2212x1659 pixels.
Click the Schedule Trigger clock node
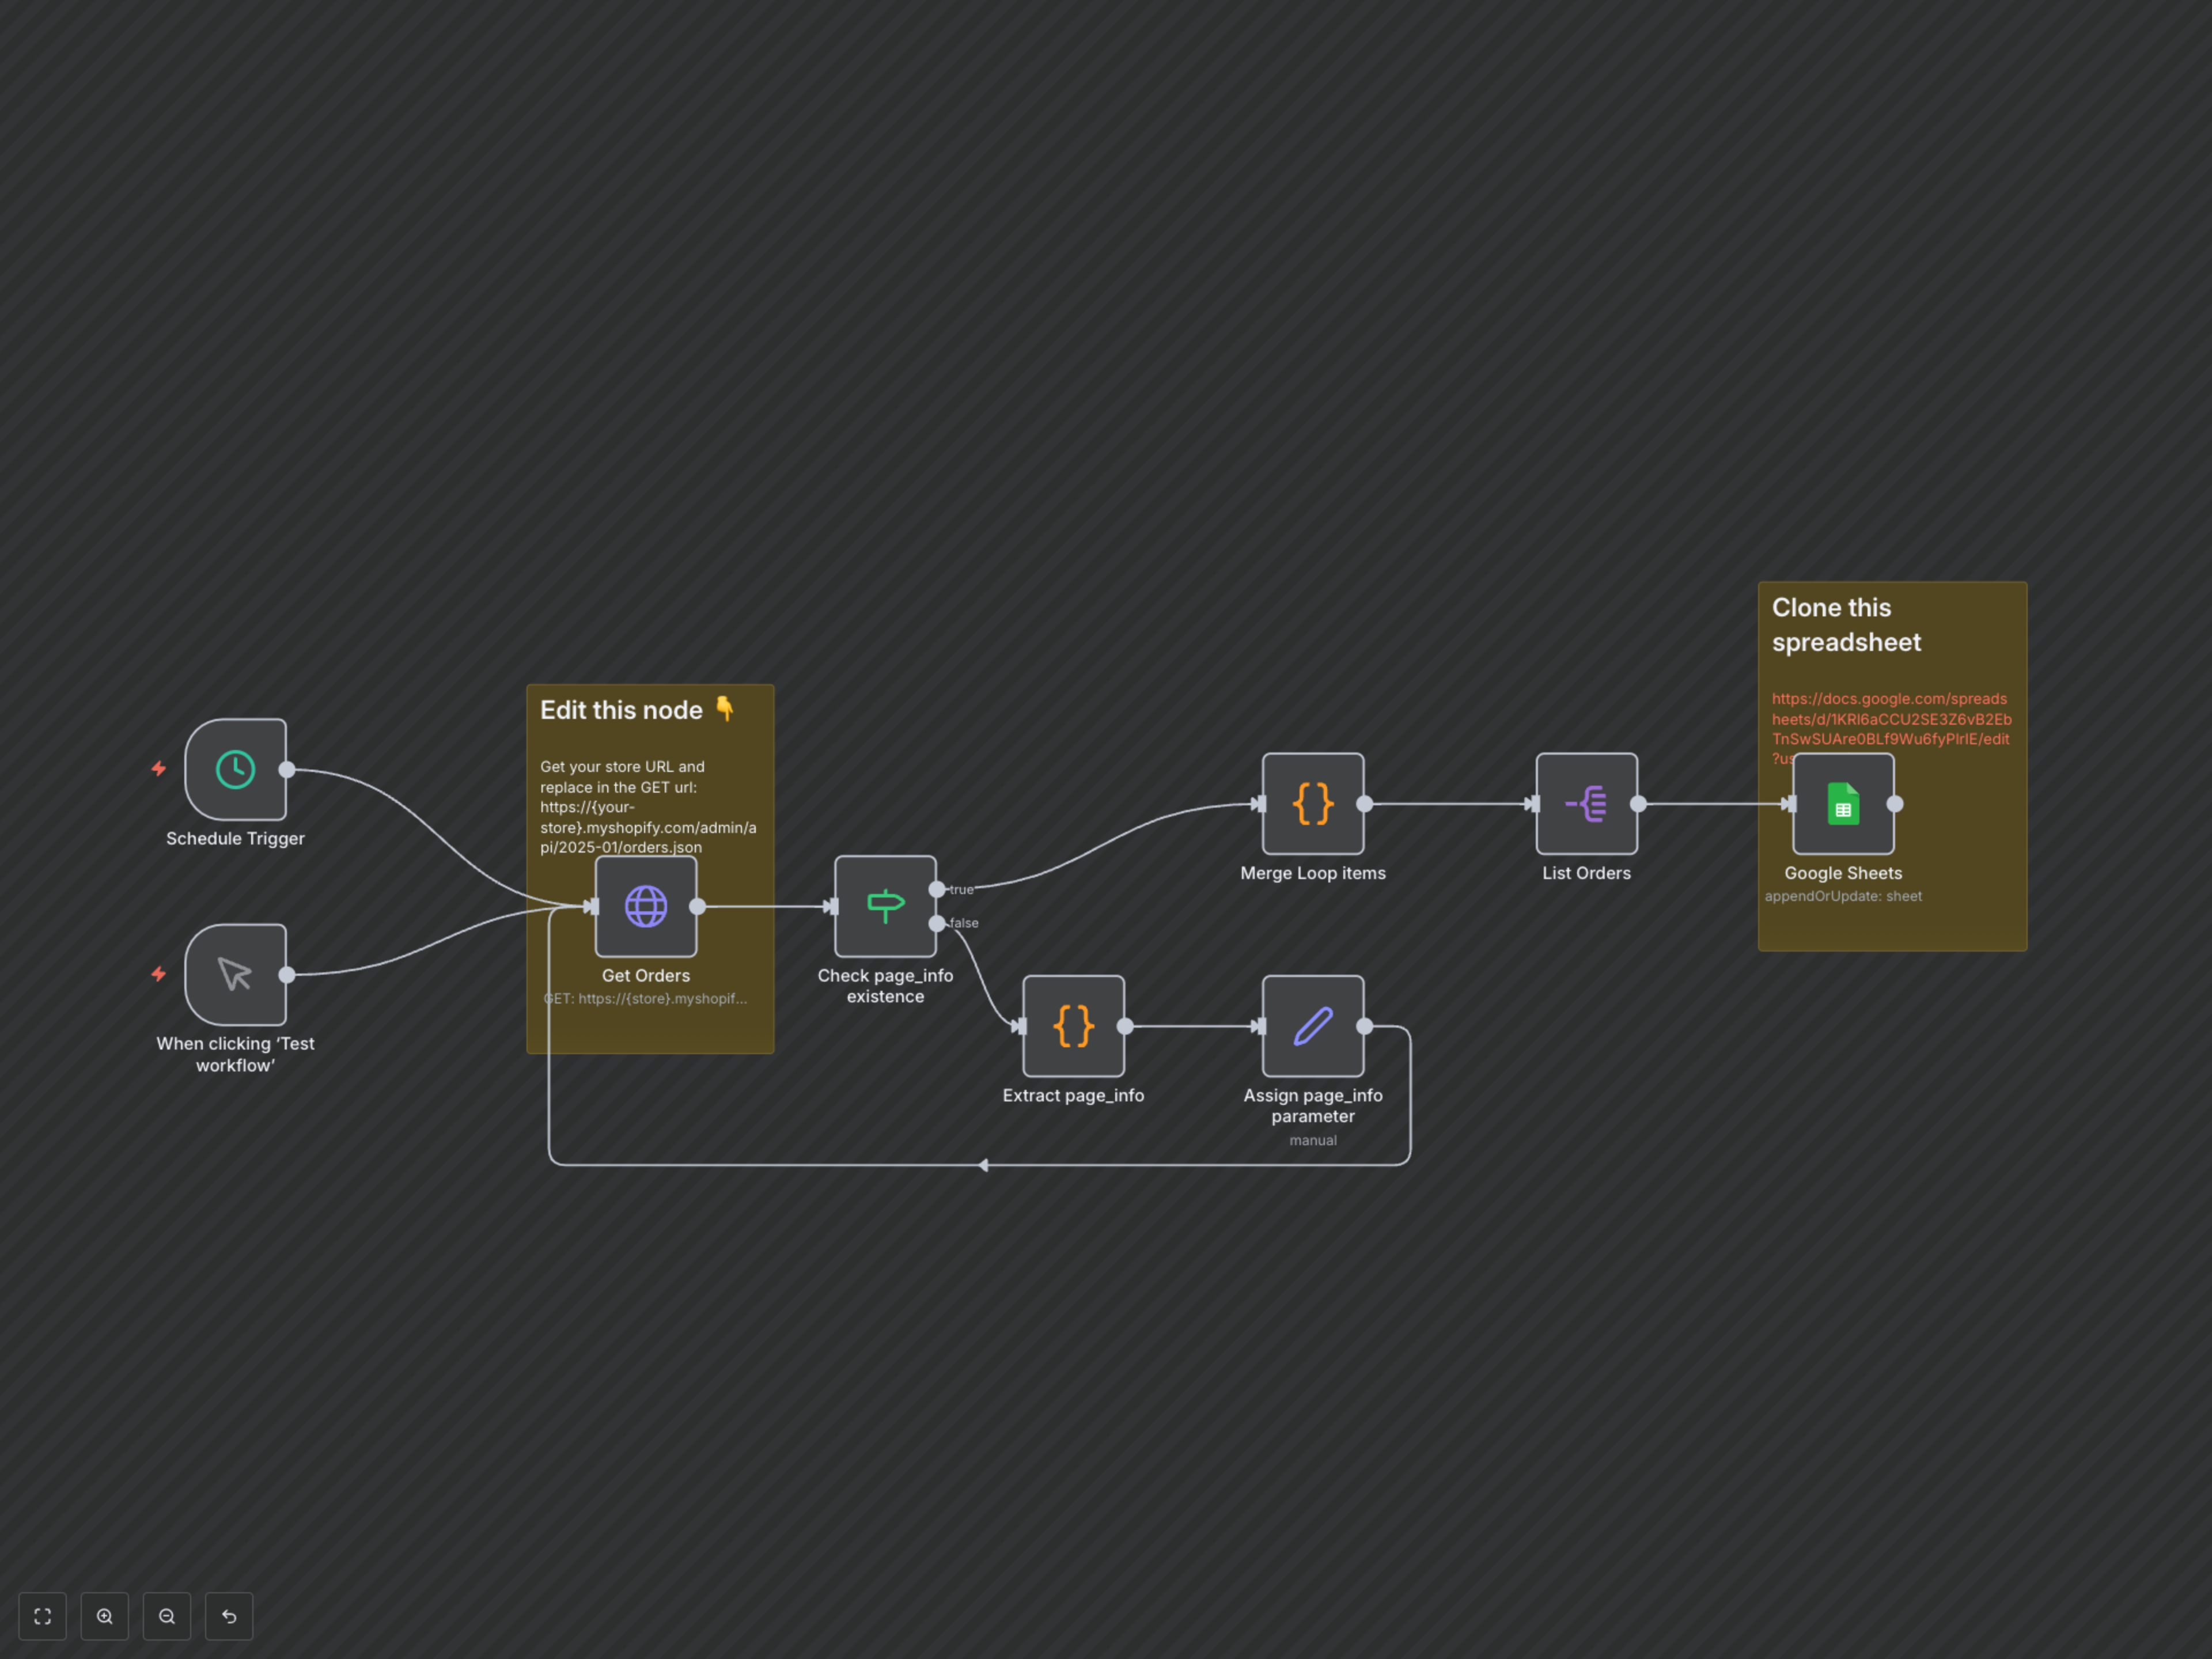tap(235, 769)
